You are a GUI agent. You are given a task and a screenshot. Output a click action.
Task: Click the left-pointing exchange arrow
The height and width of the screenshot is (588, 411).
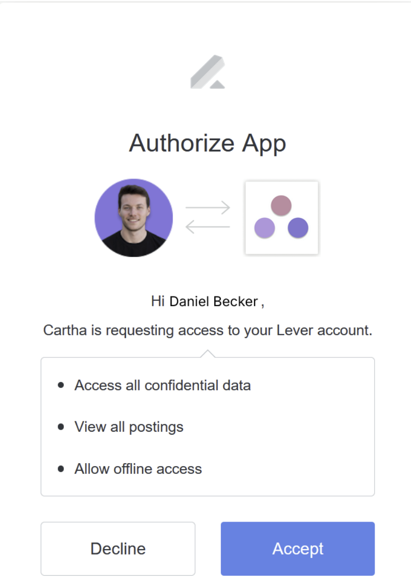pos(208,227)
